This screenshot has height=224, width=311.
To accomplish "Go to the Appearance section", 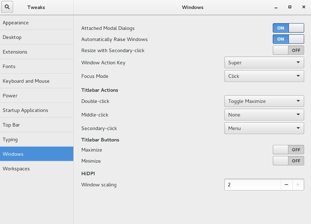I will 37,23.
